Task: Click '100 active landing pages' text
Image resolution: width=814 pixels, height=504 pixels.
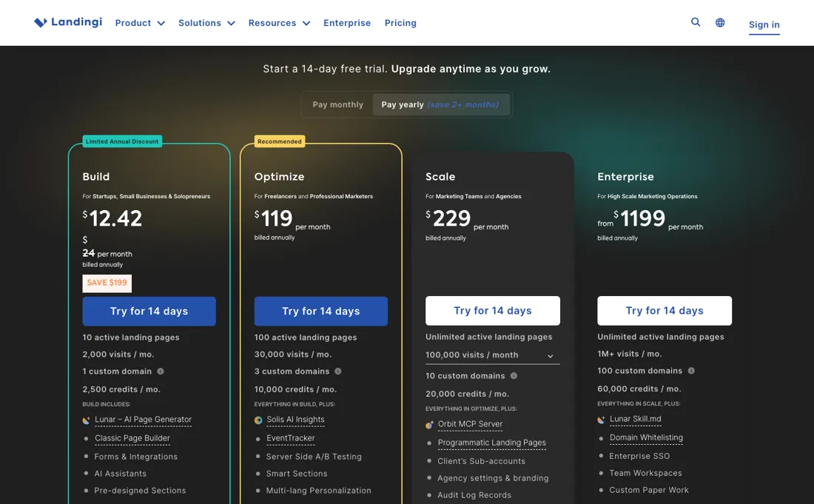Action: (x=306, y=337)
